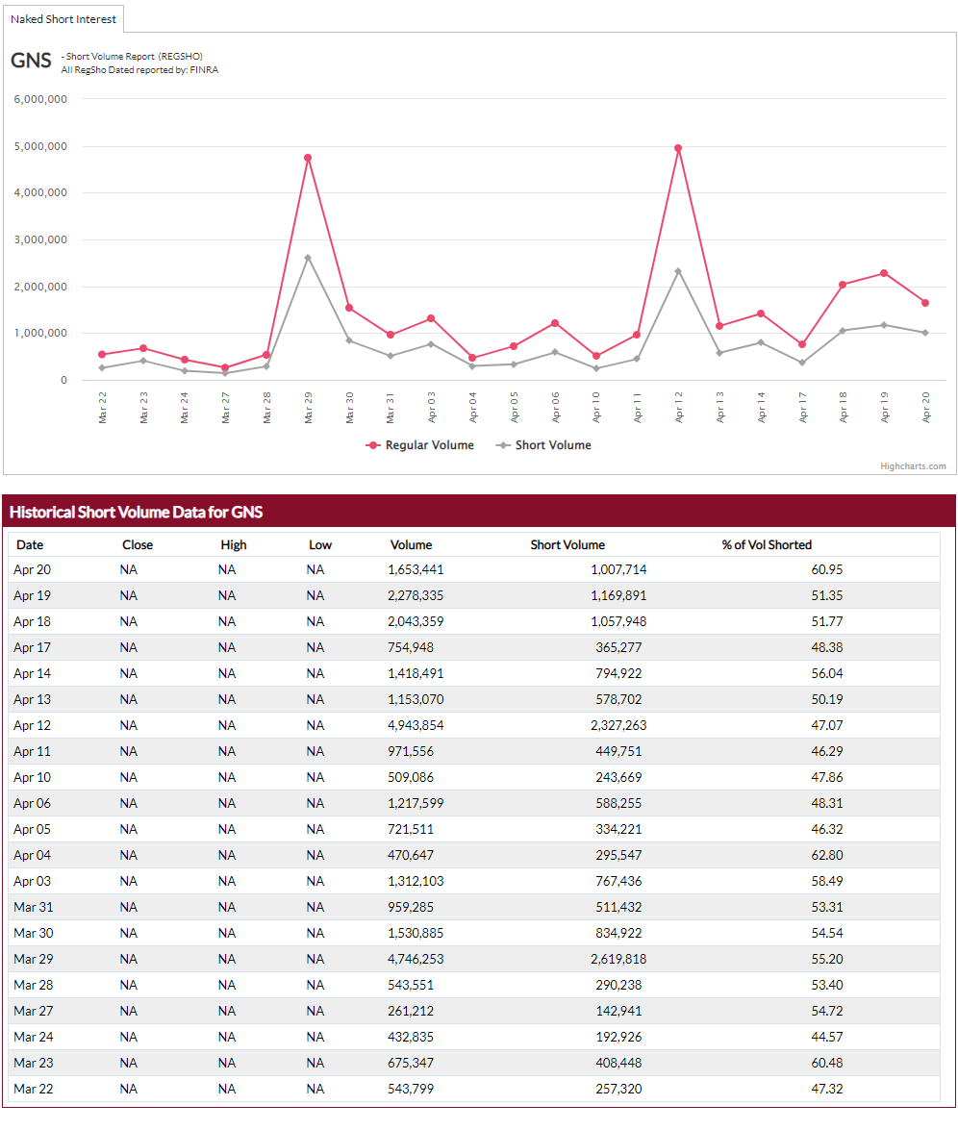The width and height of the screenshot is (958, 1130).
Task: Toggle Short Volume series in legend
Action: (543, 445)
